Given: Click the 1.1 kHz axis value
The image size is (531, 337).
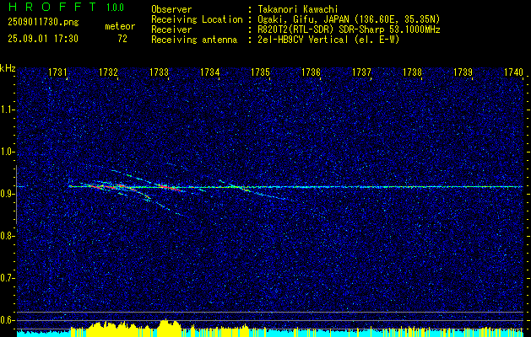Looking at the screenshot, I should tap(6, 110).
